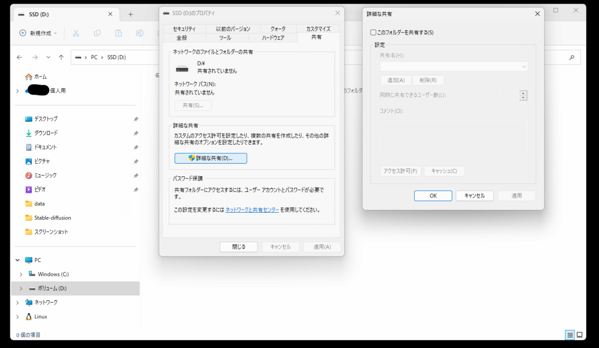Screen dimensions: 599x348
Task: Click the Rename icon in Explorer toolbar
Action: point(140,33)
